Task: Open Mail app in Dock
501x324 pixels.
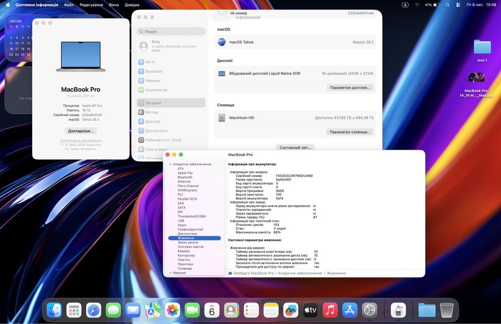Action: 133,310
